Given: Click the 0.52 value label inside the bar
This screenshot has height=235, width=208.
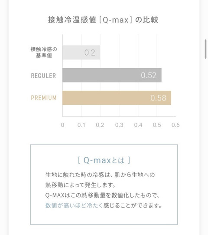Looking at the screenshot, I should pyautogui.click(x=149, y=75).
